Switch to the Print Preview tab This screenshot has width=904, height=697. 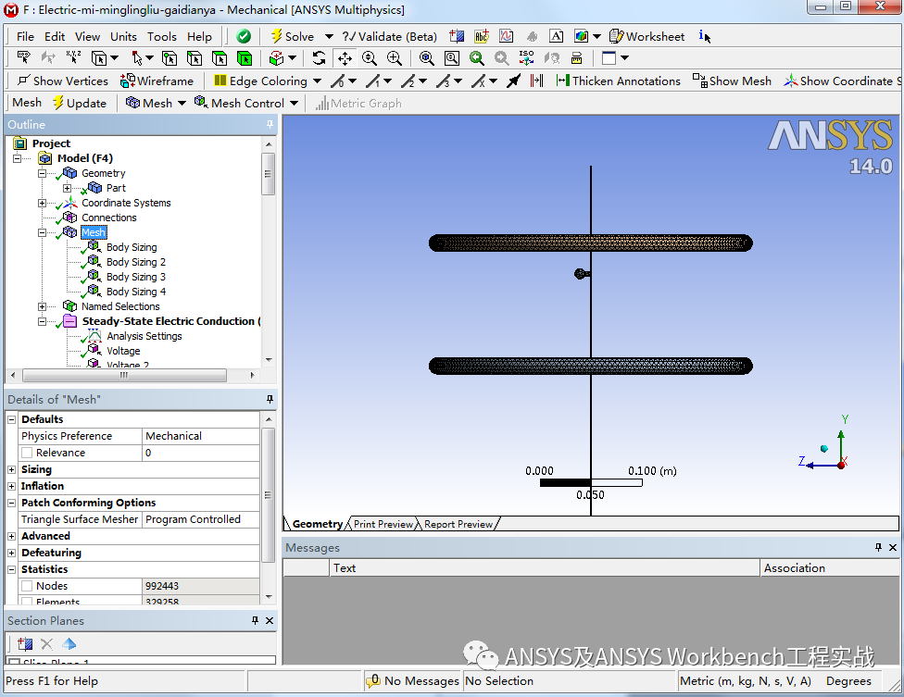383,524
